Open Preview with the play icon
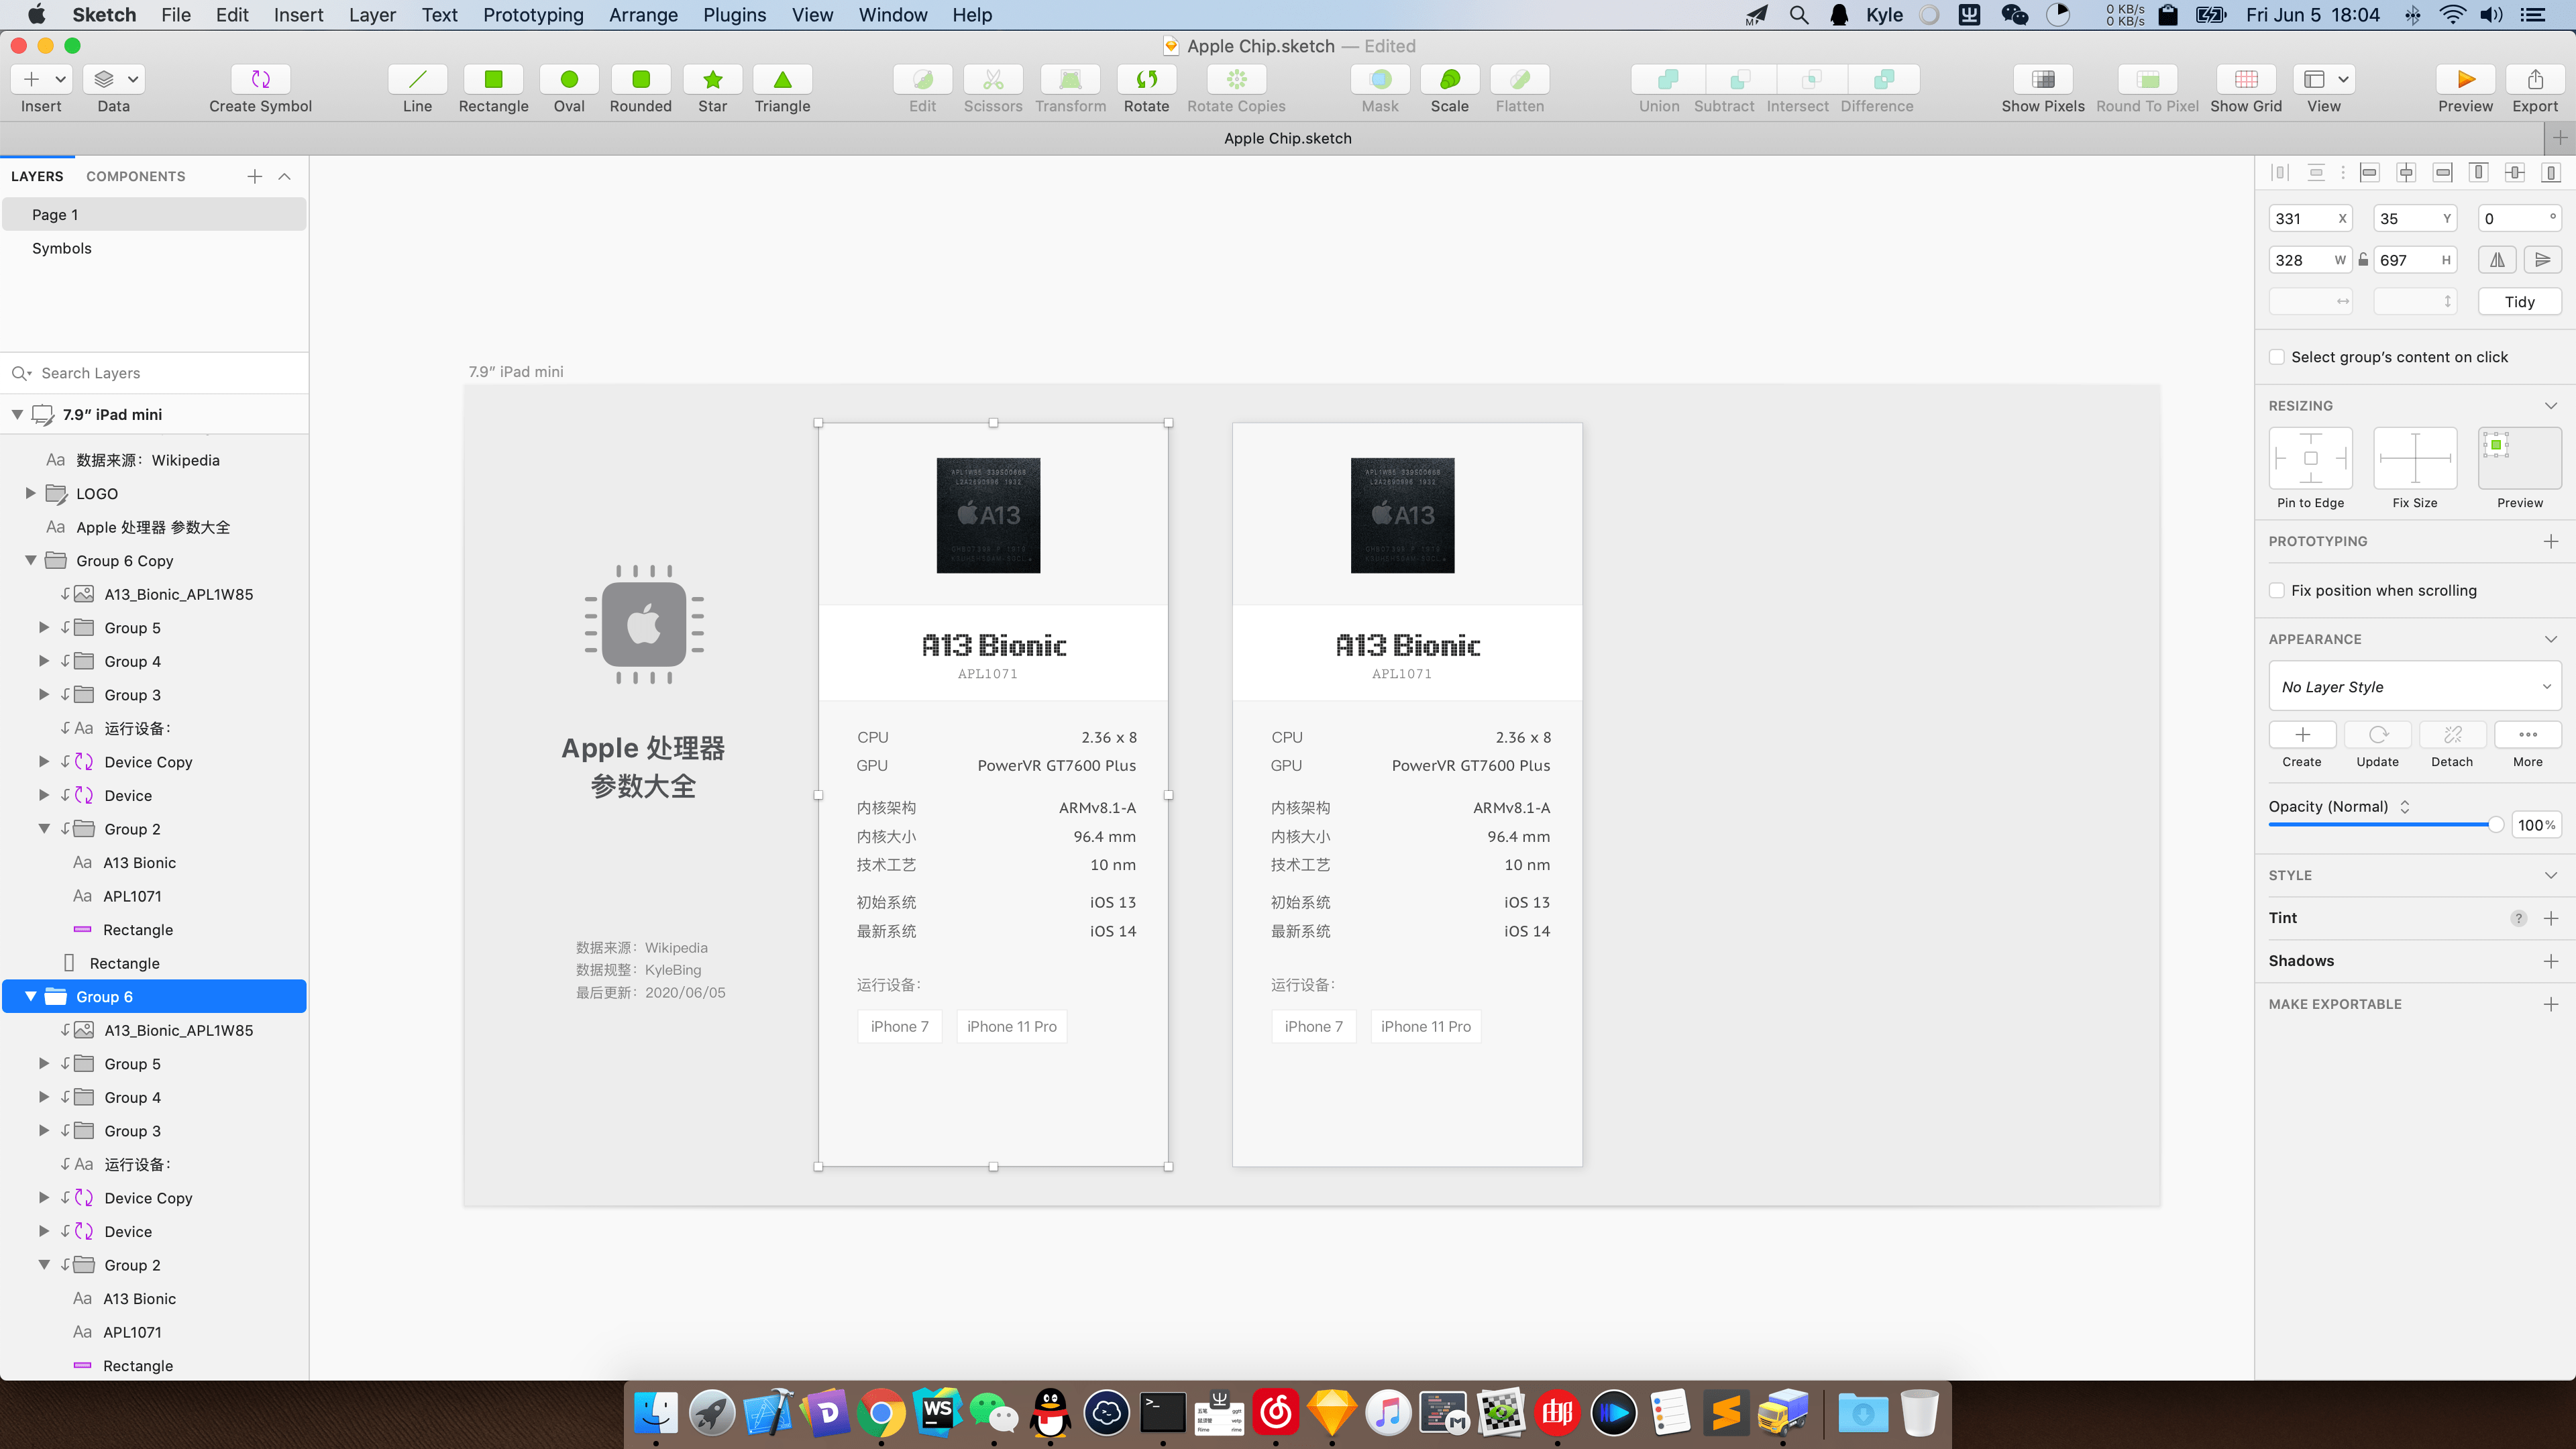The height and width of the screenshot is (1449, 2576). click(x=2465, y=80)
